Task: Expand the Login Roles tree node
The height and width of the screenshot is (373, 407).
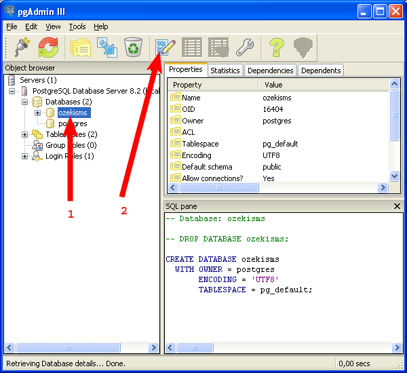Action: pos(25,156)
